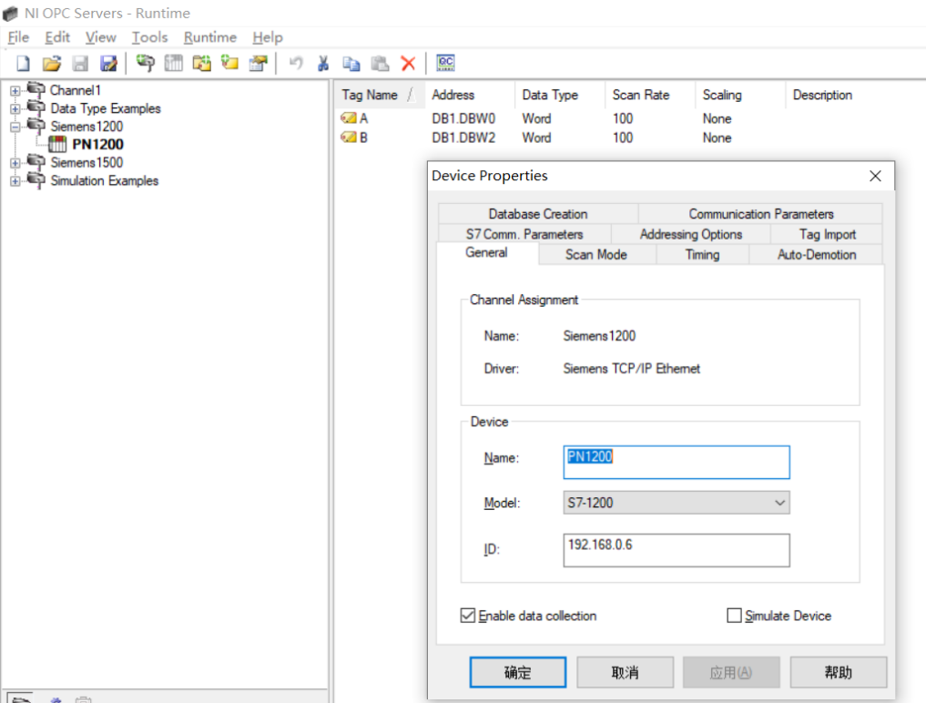
Task: Click the New Tag Group icon
Action: [x=201, y=64]
